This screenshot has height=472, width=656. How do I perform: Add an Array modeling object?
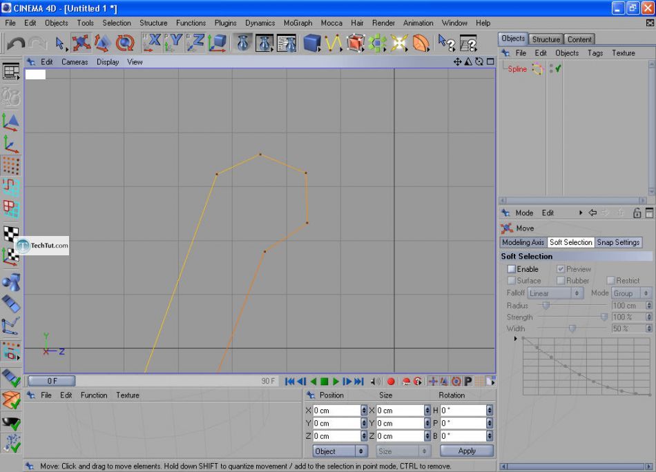pos(377,43)
